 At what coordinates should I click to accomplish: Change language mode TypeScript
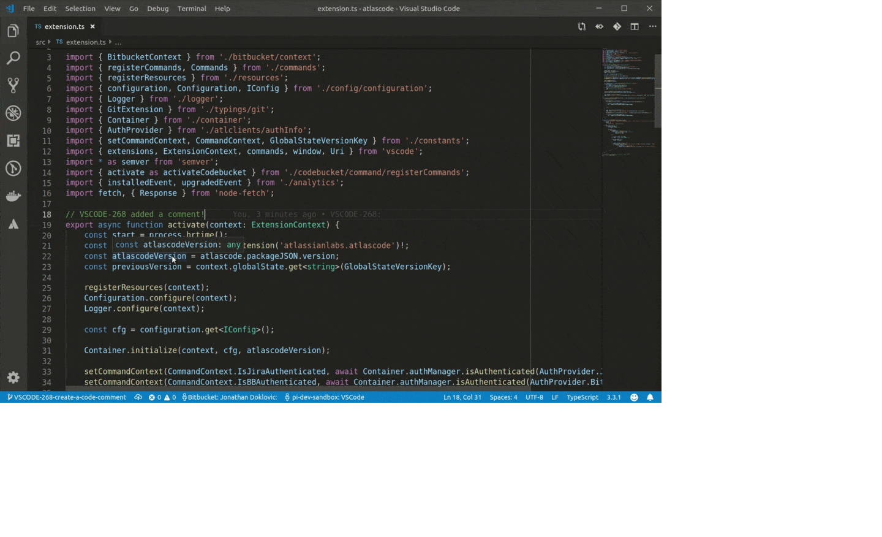click(x=582, y=397)
